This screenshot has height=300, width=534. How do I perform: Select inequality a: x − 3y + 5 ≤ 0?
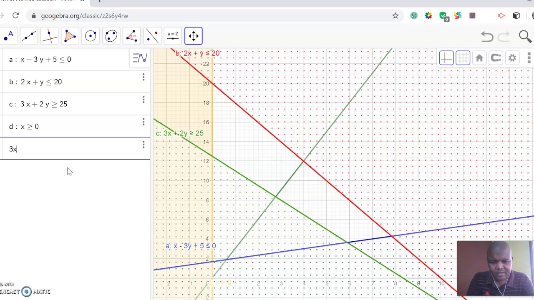[x=40, y=60]
